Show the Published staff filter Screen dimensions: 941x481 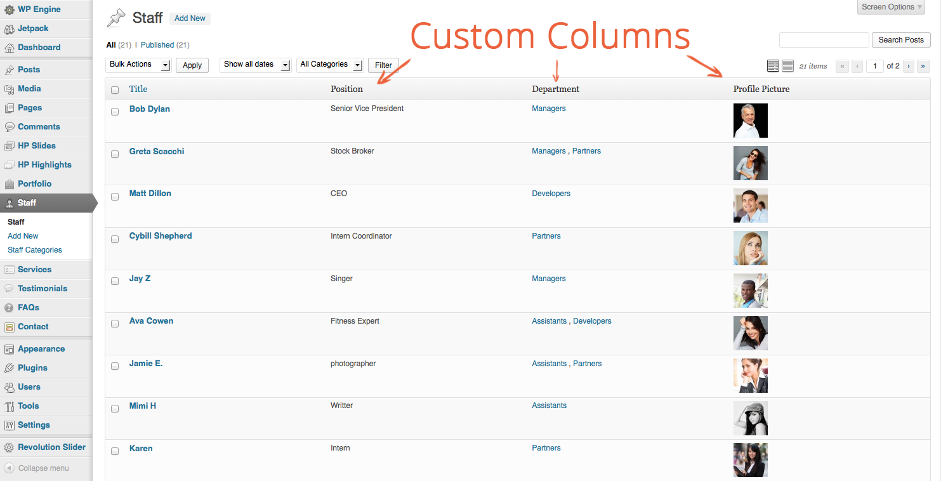pos(157,45)
